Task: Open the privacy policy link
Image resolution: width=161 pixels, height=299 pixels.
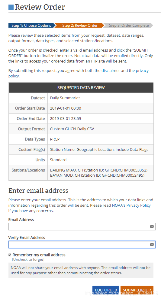Action: (79, 73)
